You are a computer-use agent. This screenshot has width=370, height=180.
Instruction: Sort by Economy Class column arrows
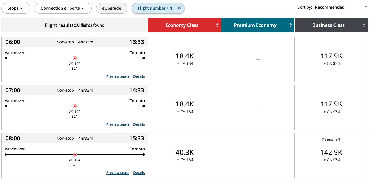point(217,25)
